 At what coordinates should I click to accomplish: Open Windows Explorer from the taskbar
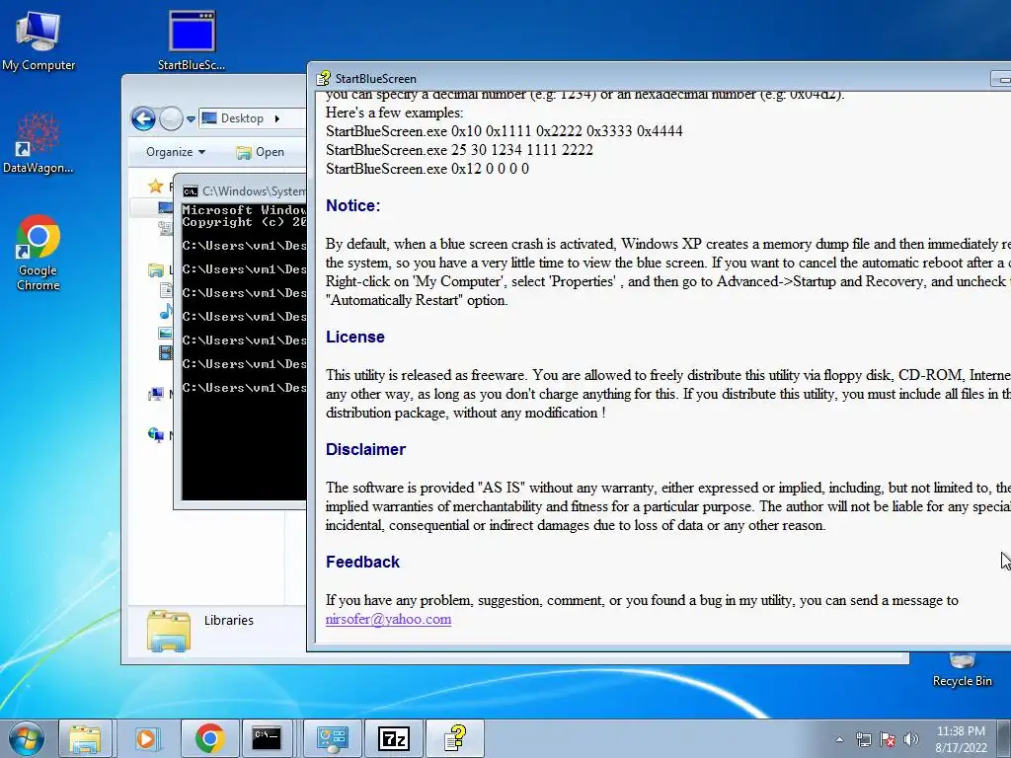[x=85, y=738]
